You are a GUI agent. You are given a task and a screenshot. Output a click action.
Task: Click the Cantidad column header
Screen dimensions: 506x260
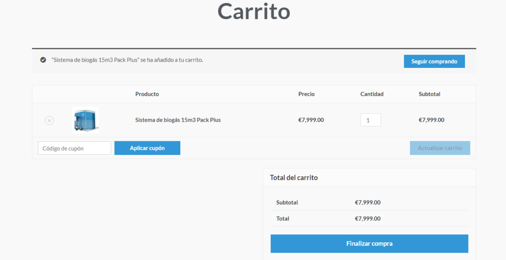tap(372, 94)
